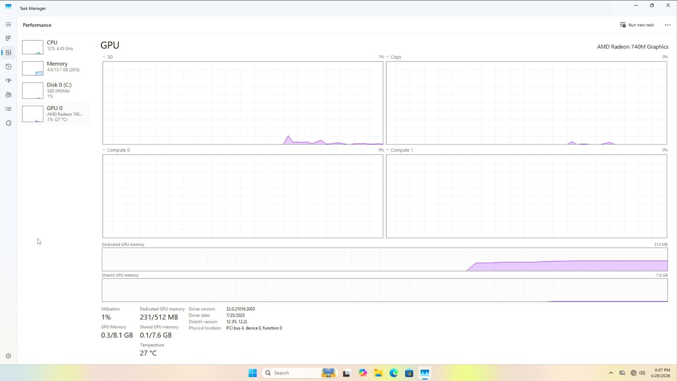Go to the Processes page icon

point(8,38)
